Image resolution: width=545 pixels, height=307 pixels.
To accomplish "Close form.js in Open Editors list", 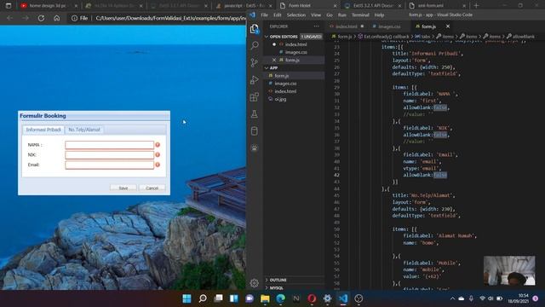I will (x=274, y=60).
